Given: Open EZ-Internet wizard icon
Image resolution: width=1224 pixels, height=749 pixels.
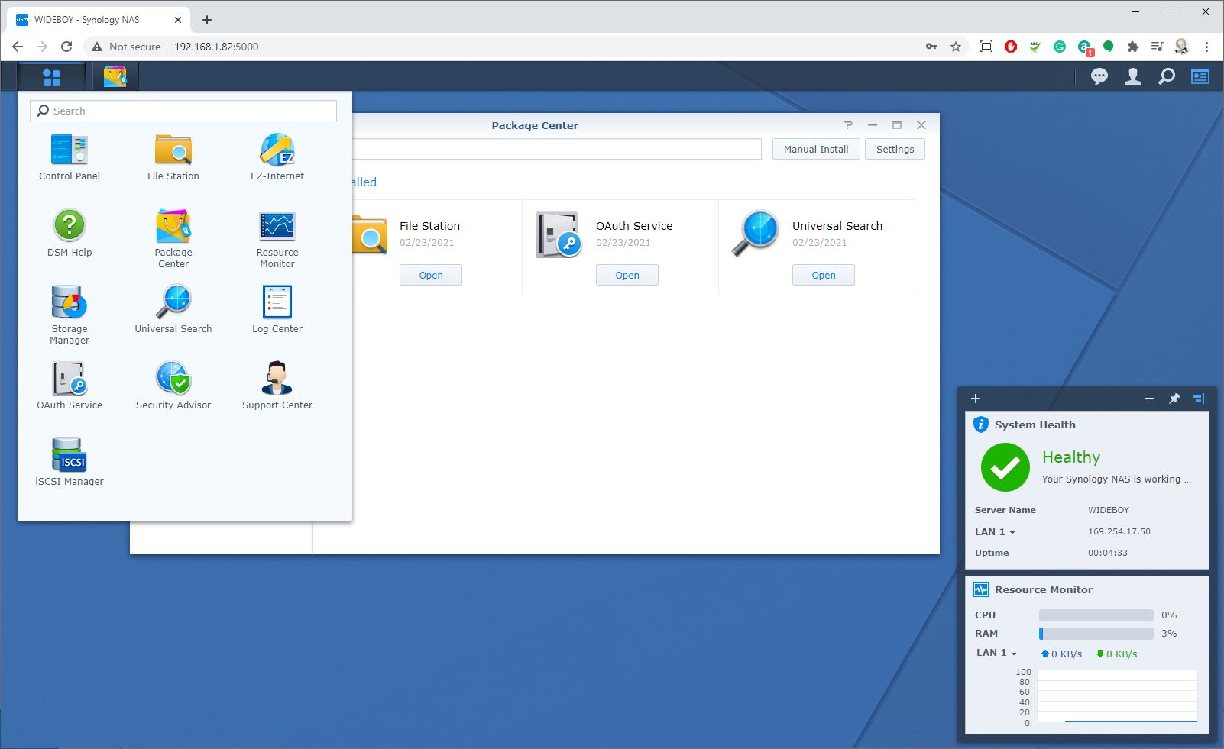Looking at the screenshot, I should [x=277, y=157].
